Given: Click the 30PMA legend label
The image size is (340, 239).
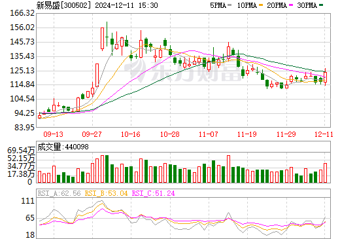Looking at the screenshot, I should (307, 5).
